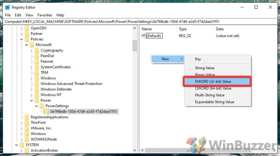The width and height of the screenshot is (280, 156).
Task: Select the RegisteredApplications folder icon
Action: (x=27, y=117)
